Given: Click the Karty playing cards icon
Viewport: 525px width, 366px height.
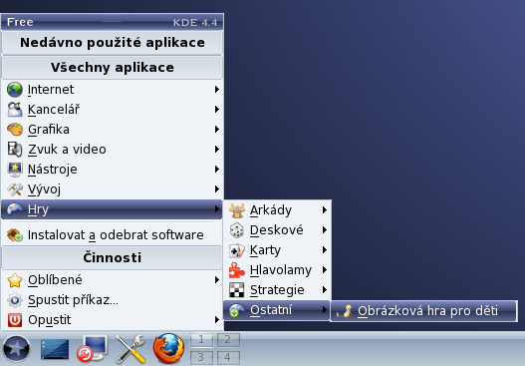Looking at the screenshot, I should pyautogui.click(x=237, y=250).
